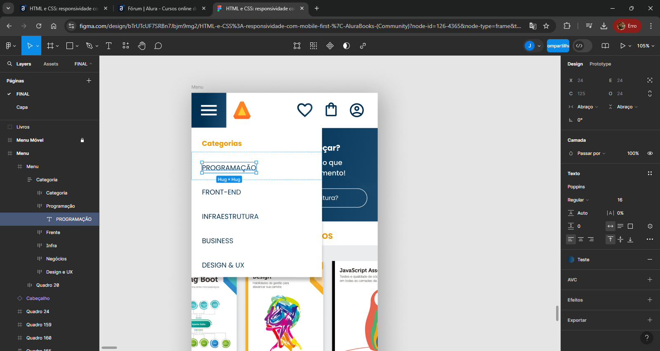Click the Create link icon in toolbar
This screenshot has width=660, height=351.
(363, 46)
